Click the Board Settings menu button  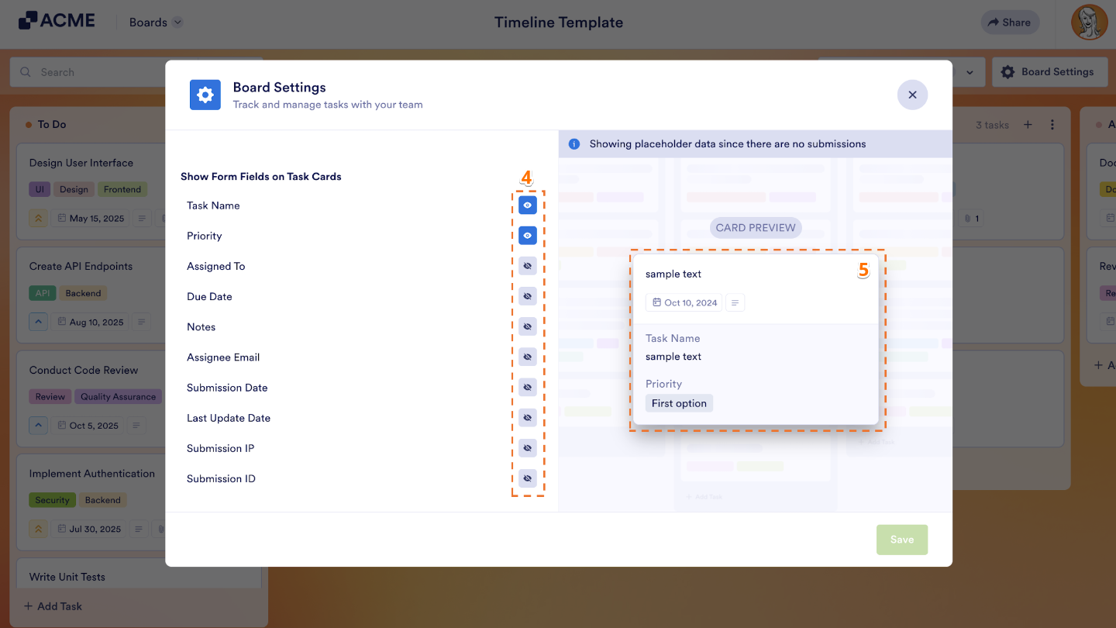(1049, 71)
